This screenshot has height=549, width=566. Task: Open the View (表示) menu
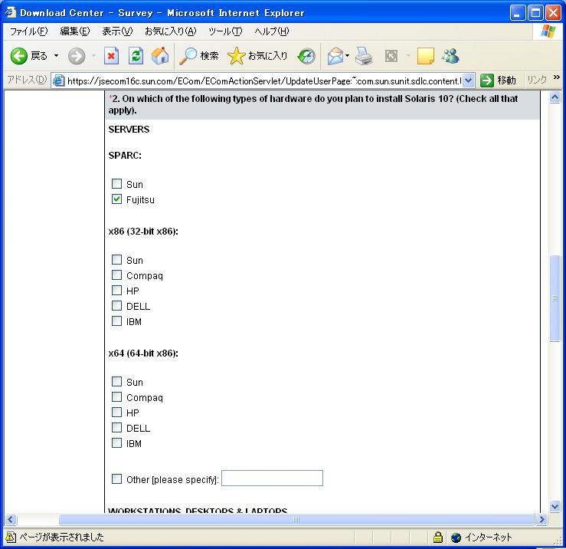tap(117, 31)
